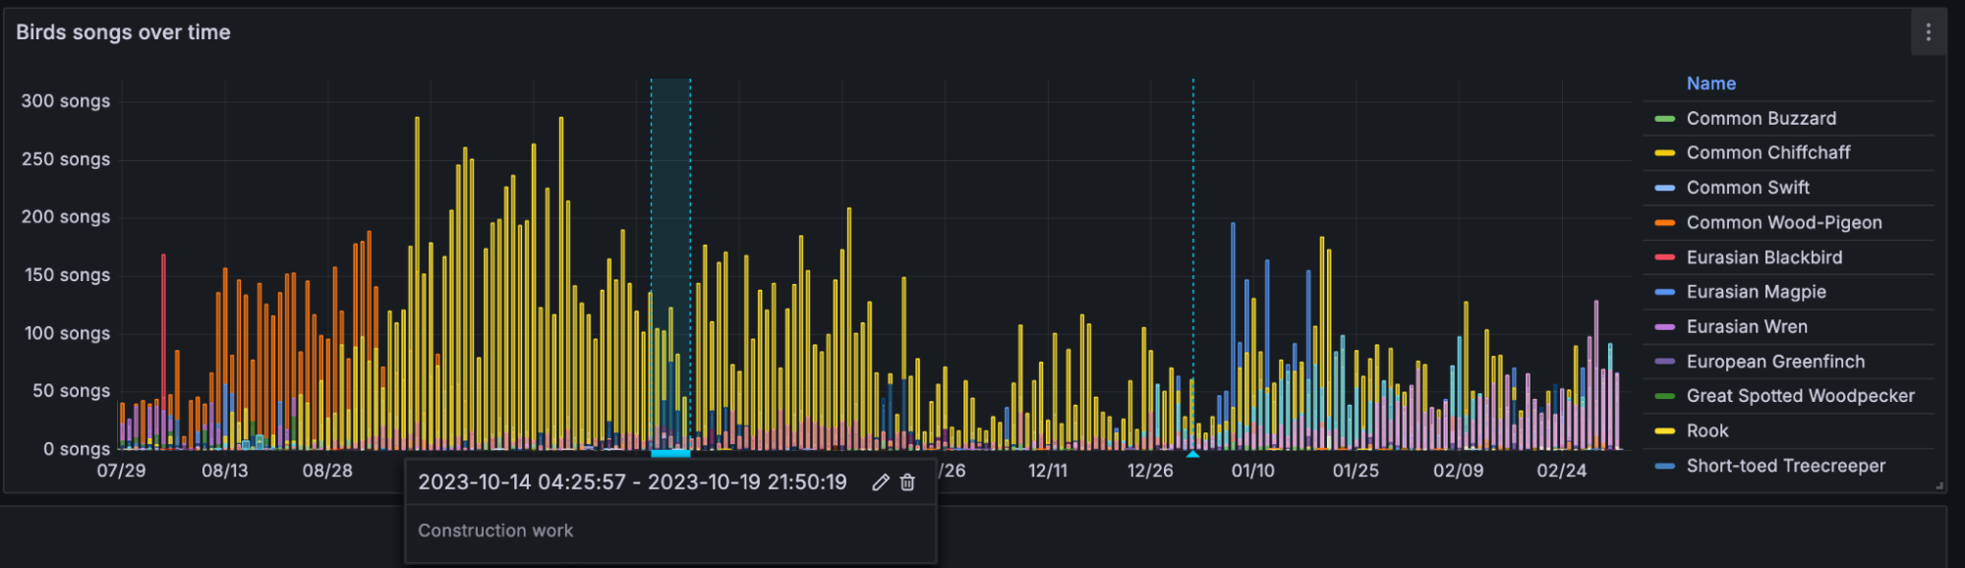The width and height of the screenshot is (1965, 568).
Task: Select Short-toed Treecreeper series in legend
Action: 1786,466
